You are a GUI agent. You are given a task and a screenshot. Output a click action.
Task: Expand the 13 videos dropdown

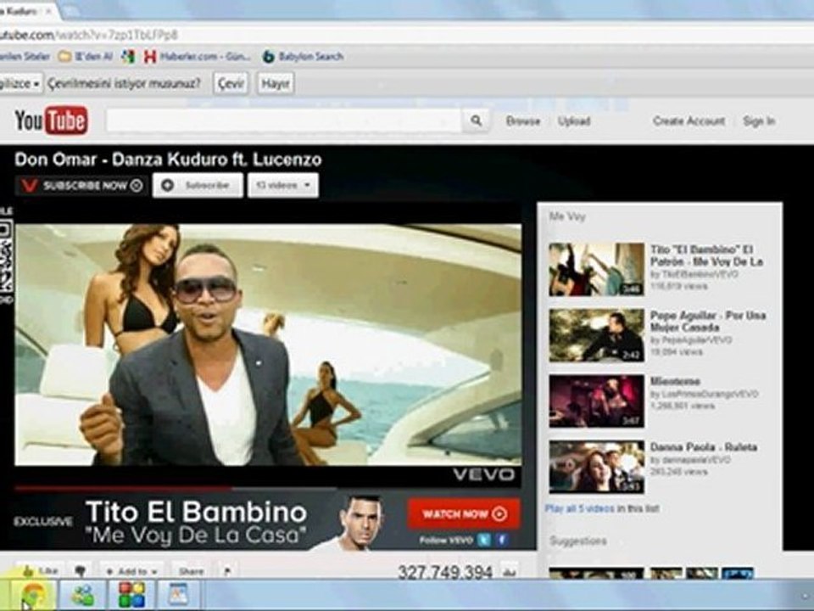pos(283,186)
